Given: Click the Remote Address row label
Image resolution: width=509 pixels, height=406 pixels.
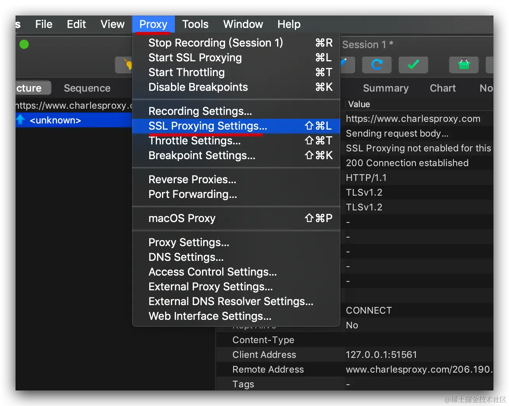Looking at the screenshot, I should 268,370.
